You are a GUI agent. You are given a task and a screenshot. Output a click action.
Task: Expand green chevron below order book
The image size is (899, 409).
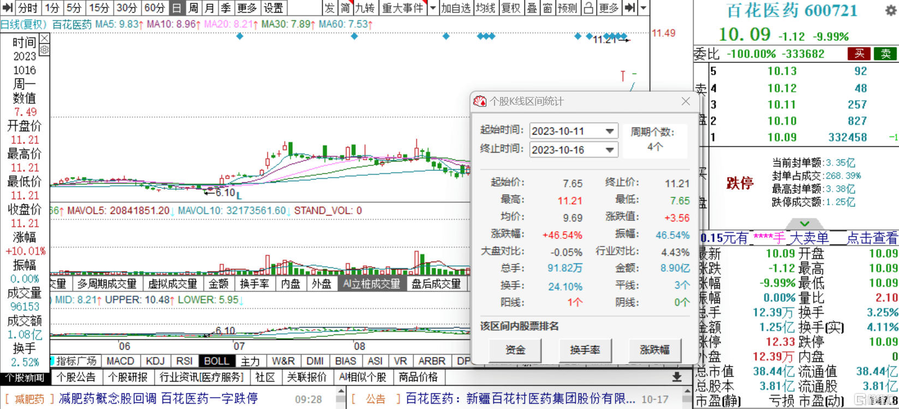coord(805,224)
